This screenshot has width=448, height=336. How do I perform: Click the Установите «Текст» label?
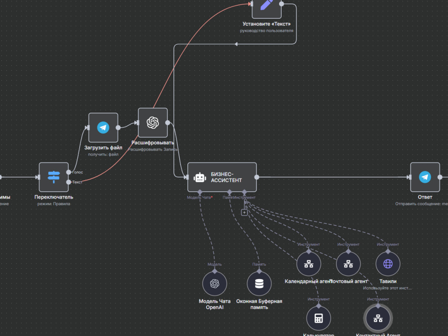click(x=267, y=24)
